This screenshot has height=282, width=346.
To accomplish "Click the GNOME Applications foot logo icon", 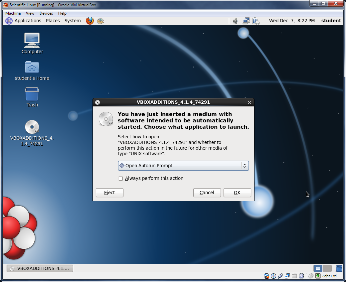I will point(9,21).
